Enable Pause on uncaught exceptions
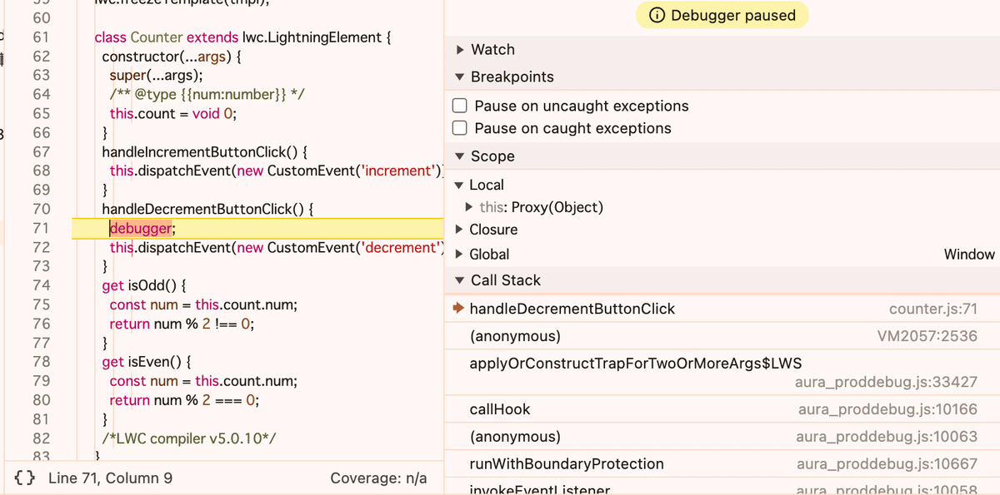 (459, 106)
